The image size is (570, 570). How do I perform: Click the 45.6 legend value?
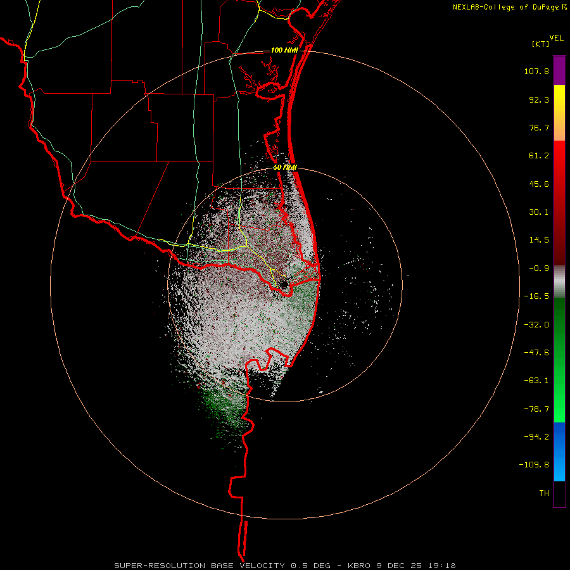tap(539, 184)
